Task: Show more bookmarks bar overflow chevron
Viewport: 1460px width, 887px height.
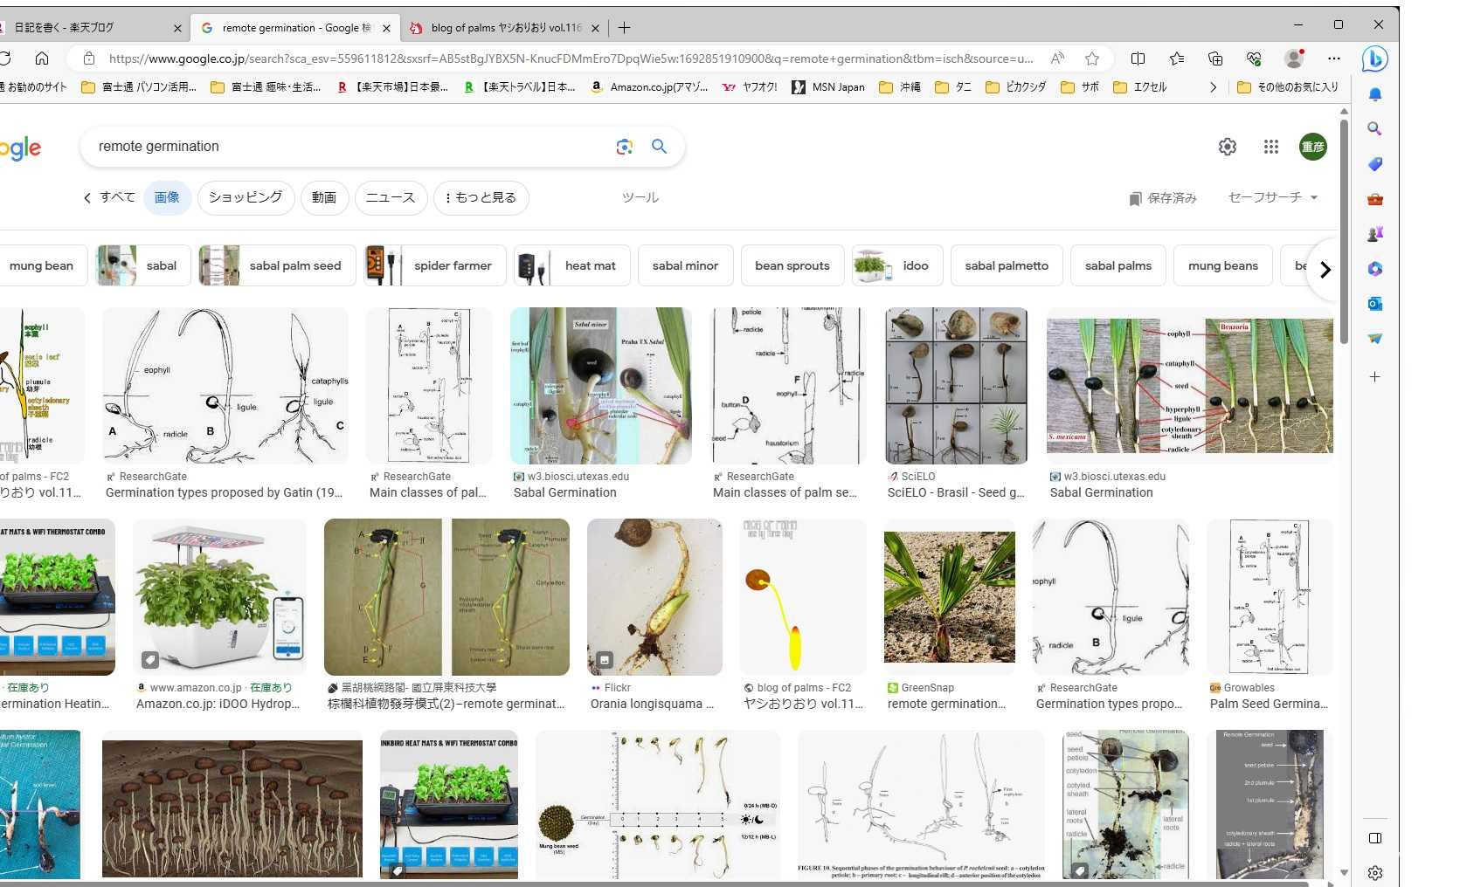Action: pos(1213,87)
